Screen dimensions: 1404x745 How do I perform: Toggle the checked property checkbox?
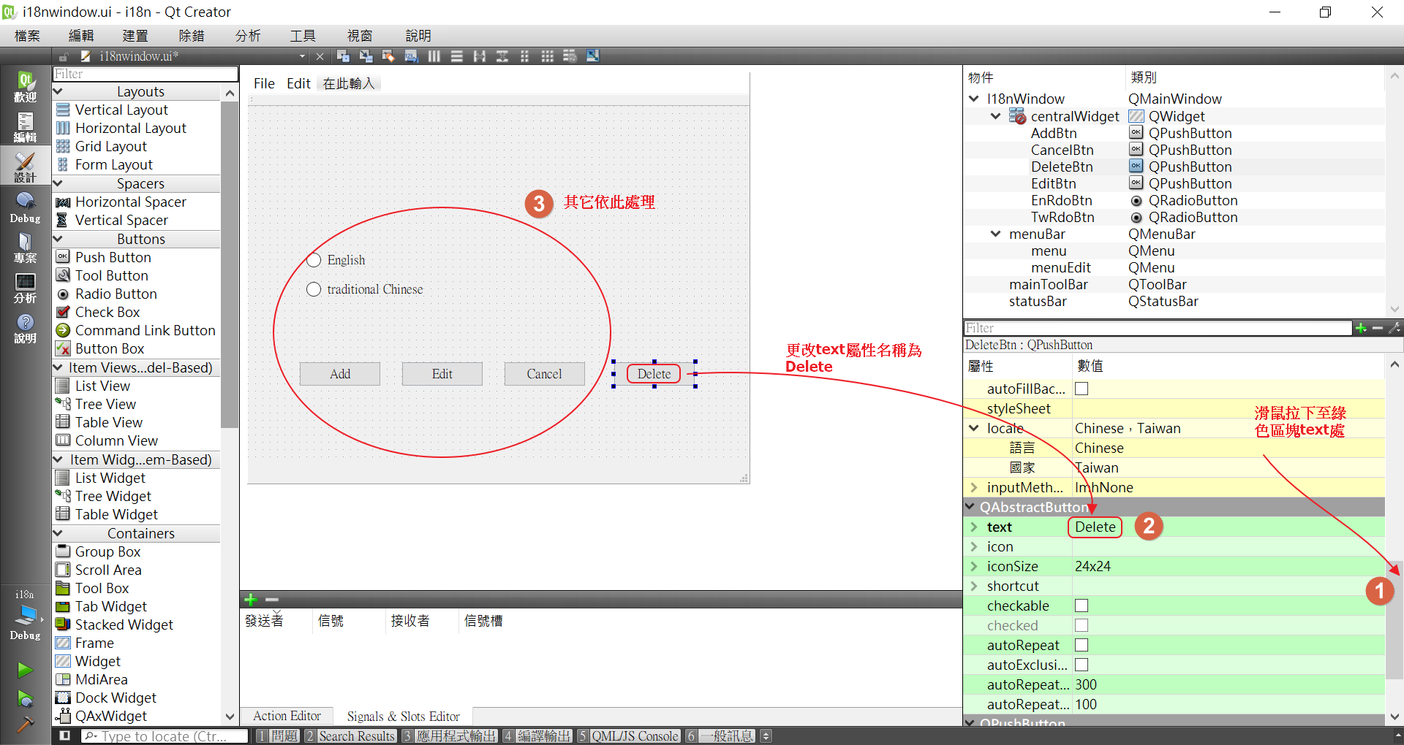pyautogui.click(x=1082, y=625)
